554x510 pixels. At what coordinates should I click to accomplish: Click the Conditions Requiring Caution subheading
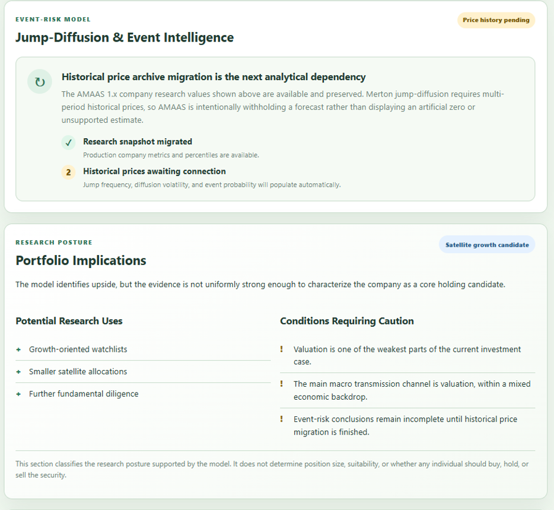346,321
